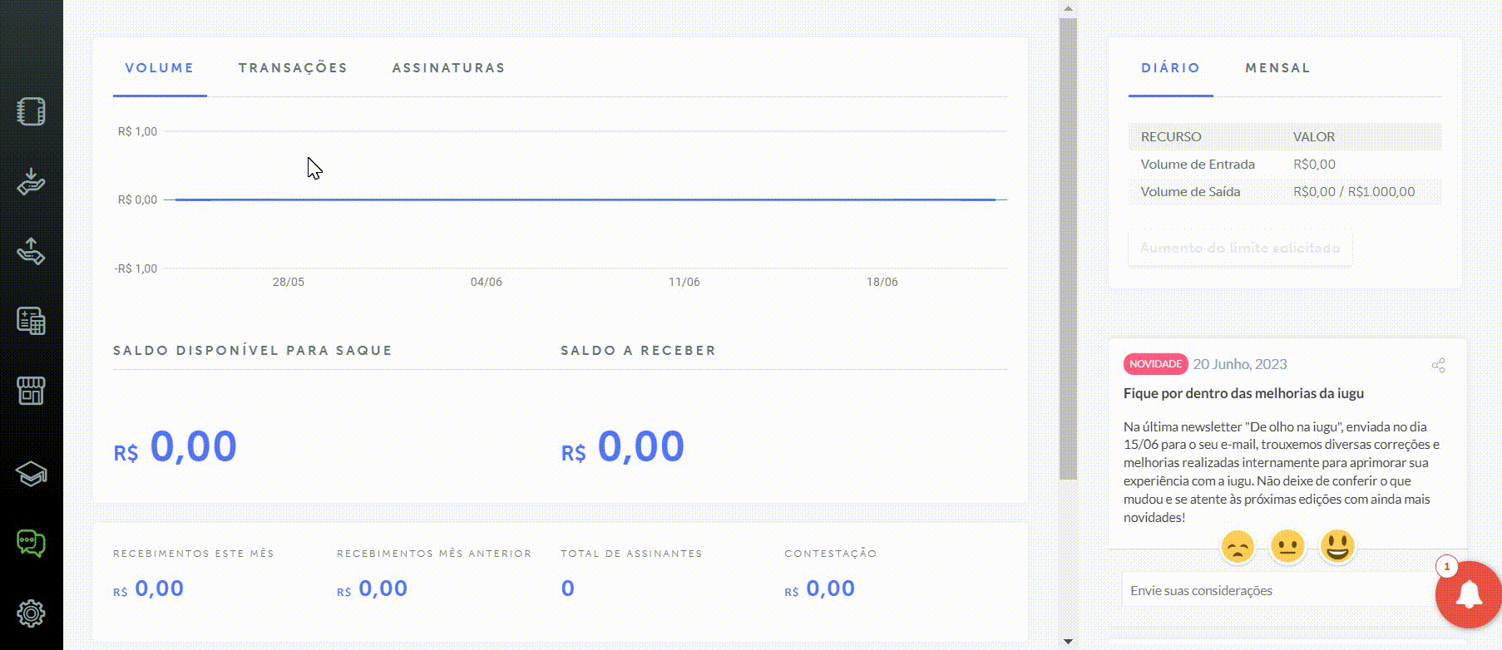
Task: Click the share icon on news card
Action: [1438, 366]
